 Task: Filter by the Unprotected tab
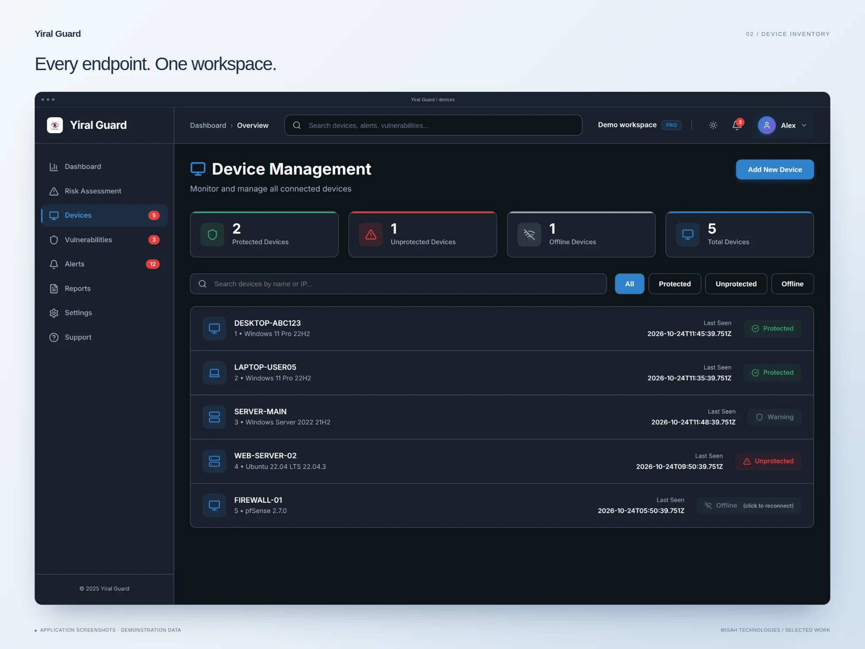[736, 284]
